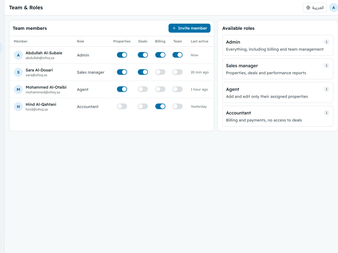This screenshot has width=338, height=253.
Task: Select the Admin role card
Action: coord(277,46)
